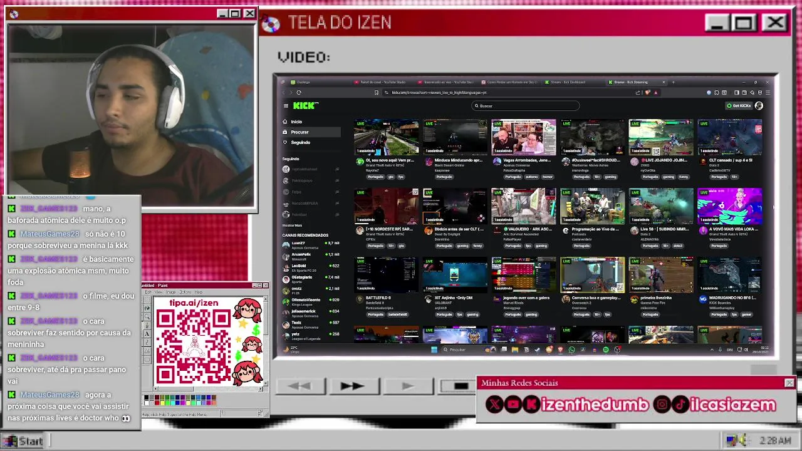Click the browser back arrow
The height and width of the screenshot is (451, 802).
point(283,93)
